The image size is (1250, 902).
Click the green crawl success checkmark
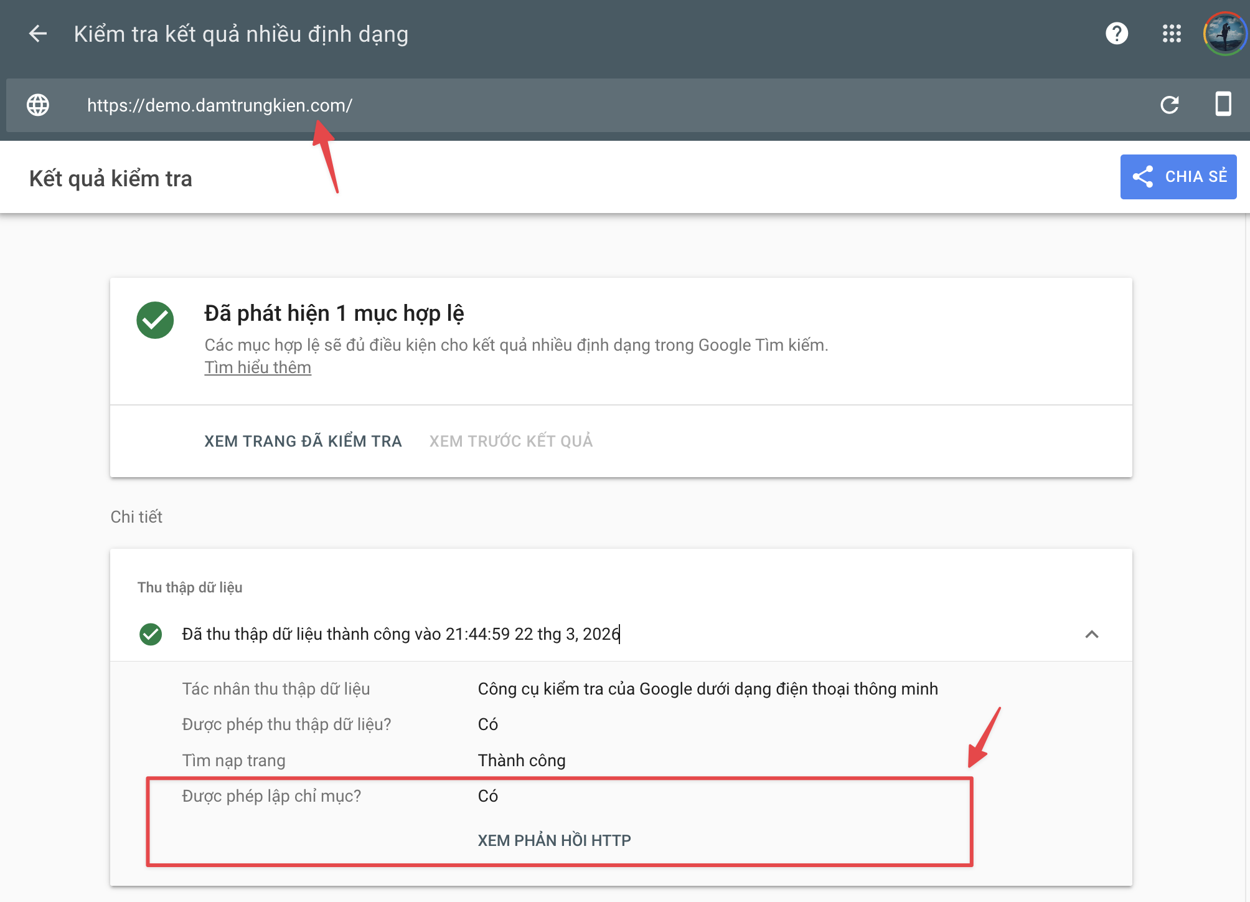click(151, 634)
